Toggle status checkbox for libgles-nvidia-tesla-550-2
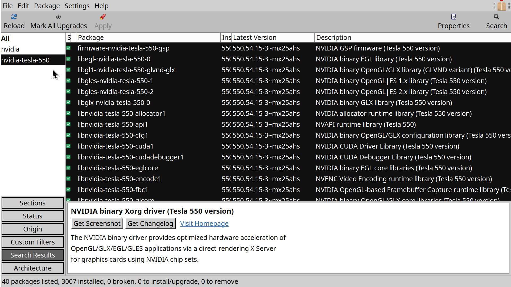Image resolution: width=511 pixels, height=287 pixels. (x=69, y=92)
